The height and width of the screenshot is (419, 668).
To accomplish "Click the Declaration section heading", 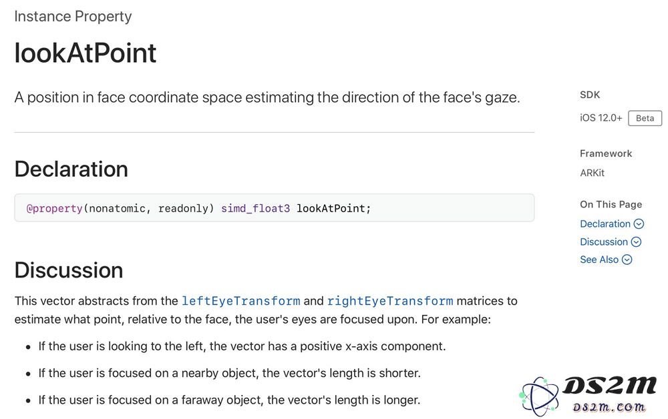I will coord(71,169).
